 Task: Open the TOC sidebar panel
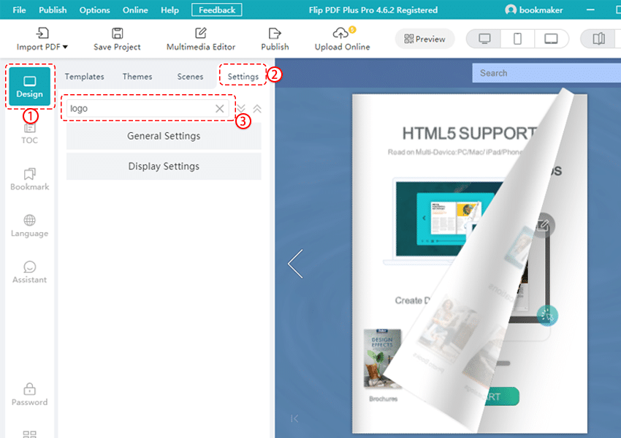click(x=30, y=134)
